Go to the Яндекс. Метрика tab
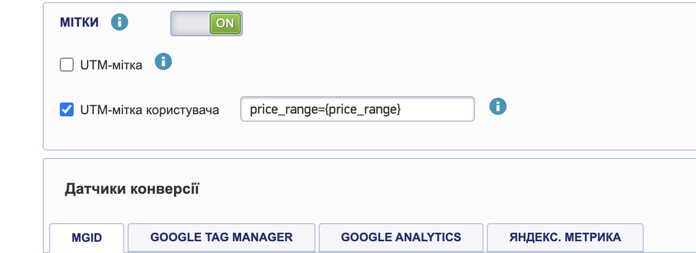Viewport: 696px width, 253px height. tap(565, 237)
